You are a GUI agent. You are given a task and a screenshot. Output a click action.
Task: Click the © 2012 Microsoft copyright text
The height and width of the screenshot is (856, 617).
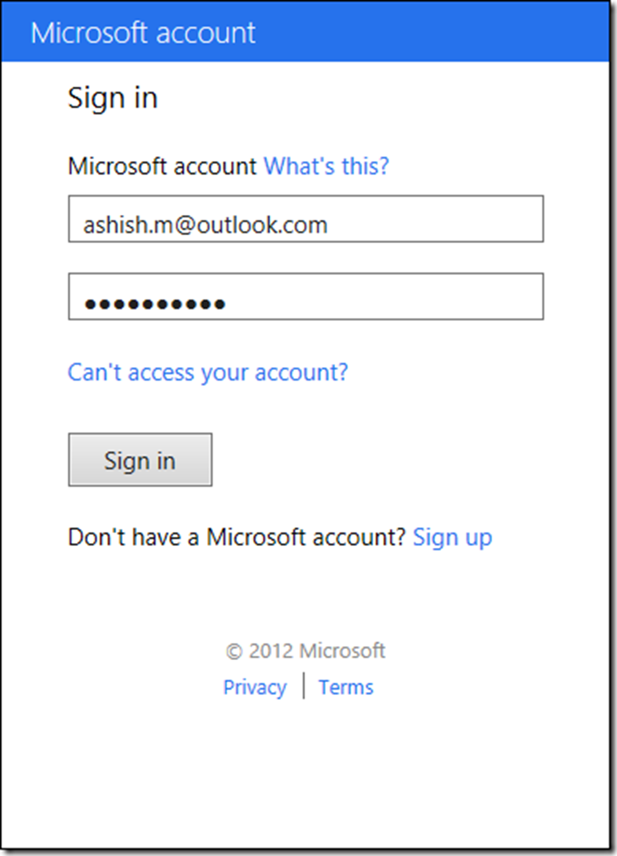tap(306, 651)
